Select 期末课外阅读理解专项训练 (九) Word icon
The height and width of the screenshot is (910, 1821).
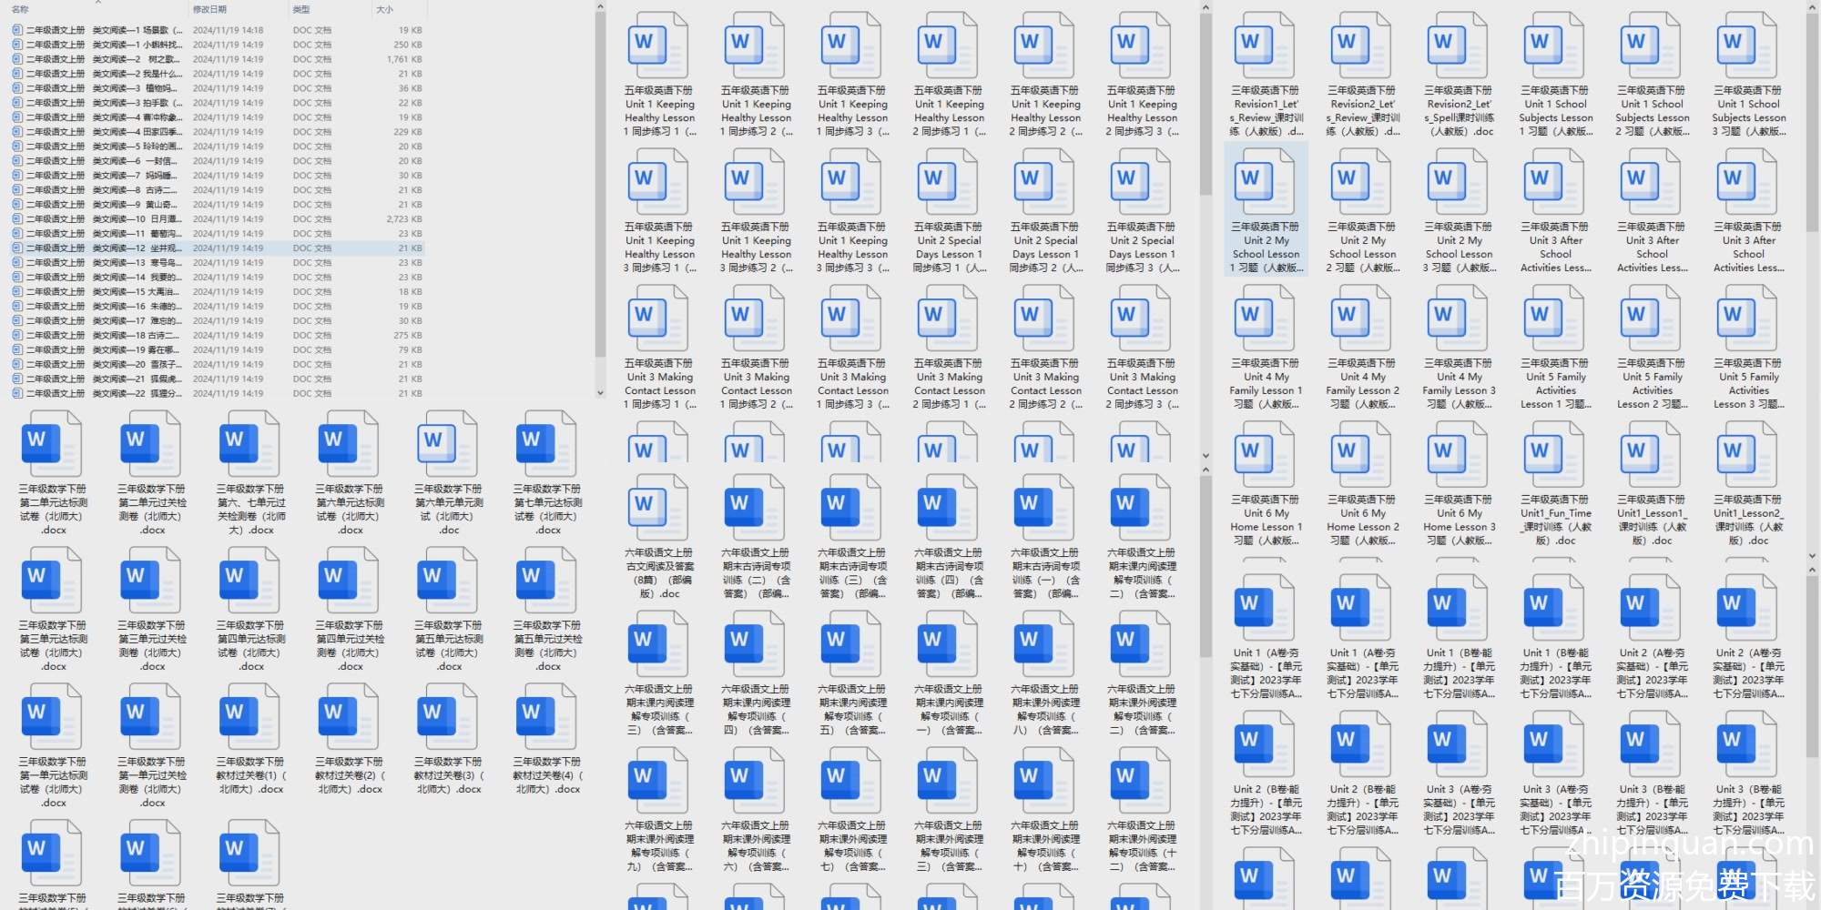659,780
